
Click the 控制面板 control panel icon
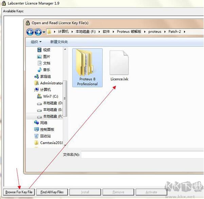[x=37, y=129]
